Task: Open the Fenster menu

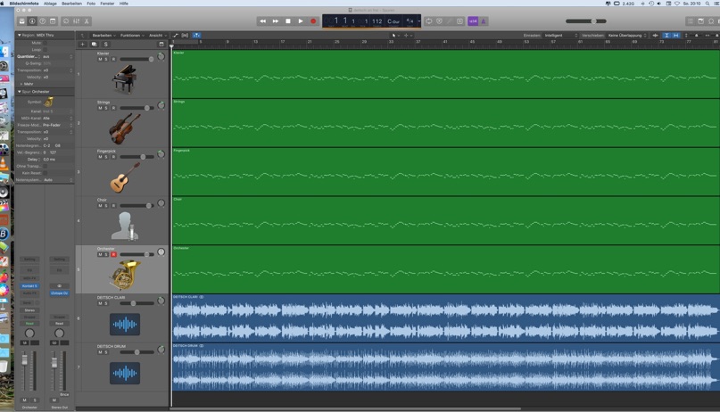Action: point(107,4)
